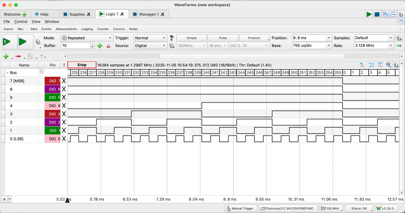Toggle the DIO 3 trigger condition X
Viewport: 405px width, 213px height.
[x=64, y=114]
